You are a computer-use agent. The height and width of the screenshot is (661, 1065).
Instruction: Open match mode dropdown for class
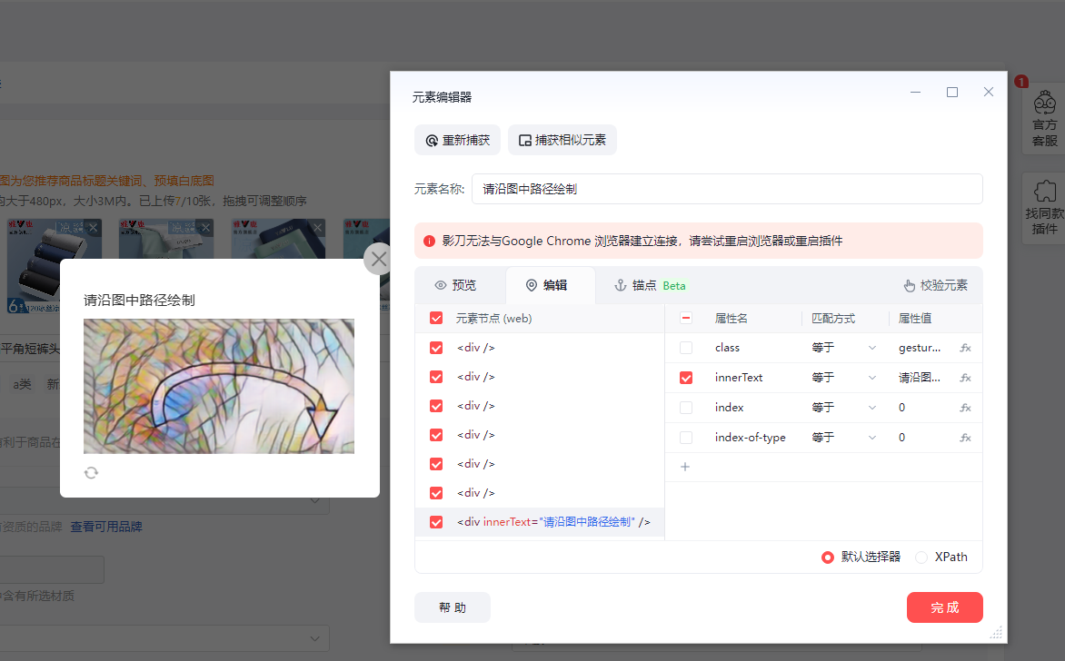(x=844, y=348)
